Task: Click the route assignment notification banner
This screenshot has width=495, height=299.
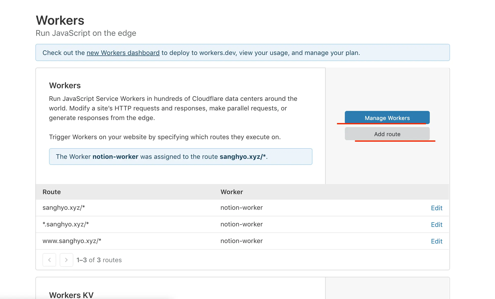Action: pos(181,157)
